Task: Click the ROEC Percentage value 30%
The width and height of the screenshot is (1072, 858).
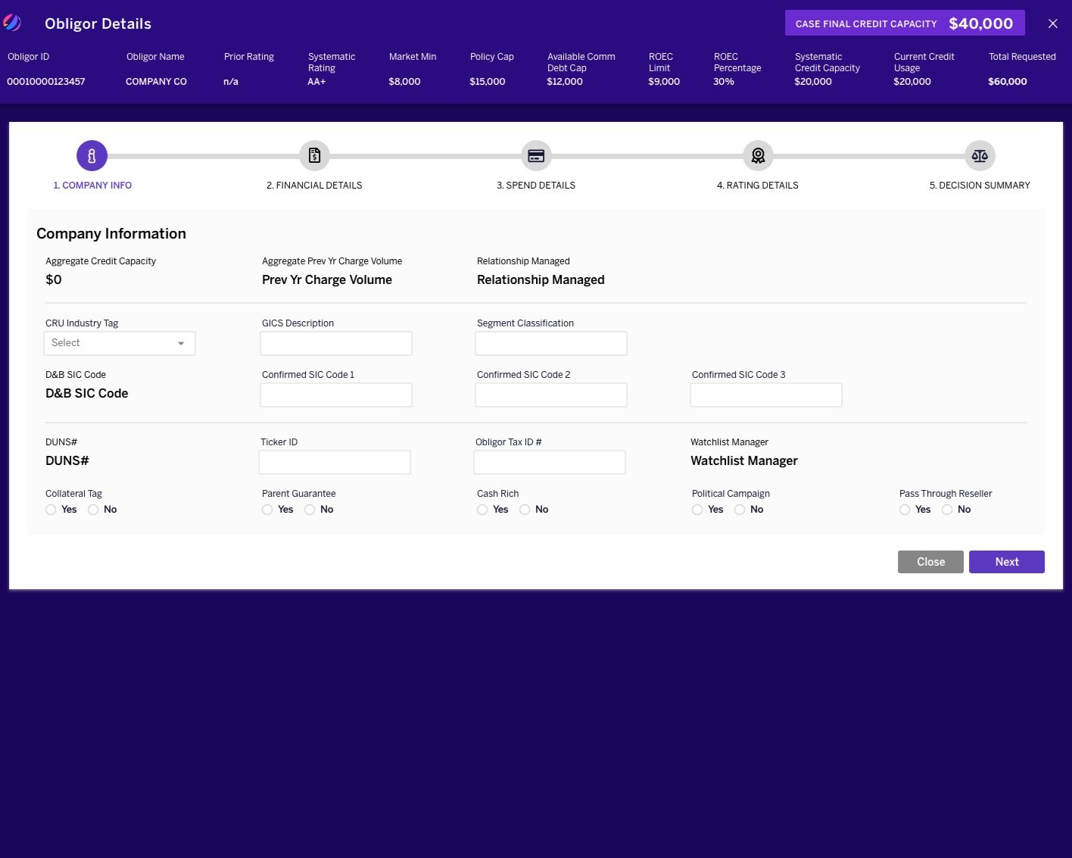Action: 724,82
